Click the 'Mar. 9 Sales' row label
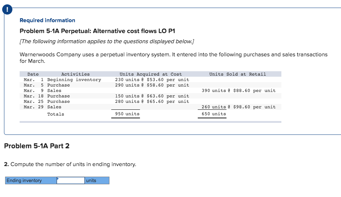 point(43,91)
